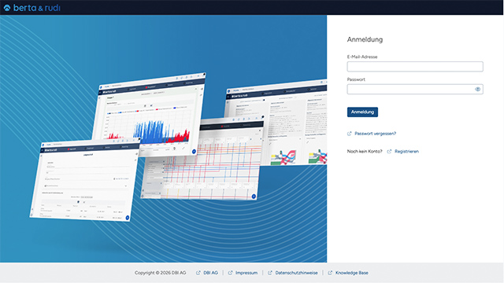Open the Datenschutzhinweise footer link

(x=296, y=273)
